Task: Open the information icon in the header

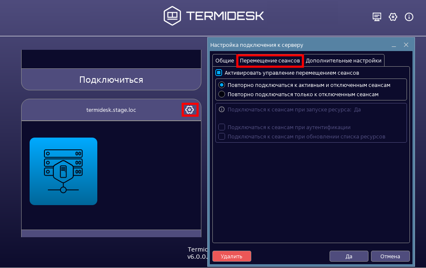Action: [409, 17]
